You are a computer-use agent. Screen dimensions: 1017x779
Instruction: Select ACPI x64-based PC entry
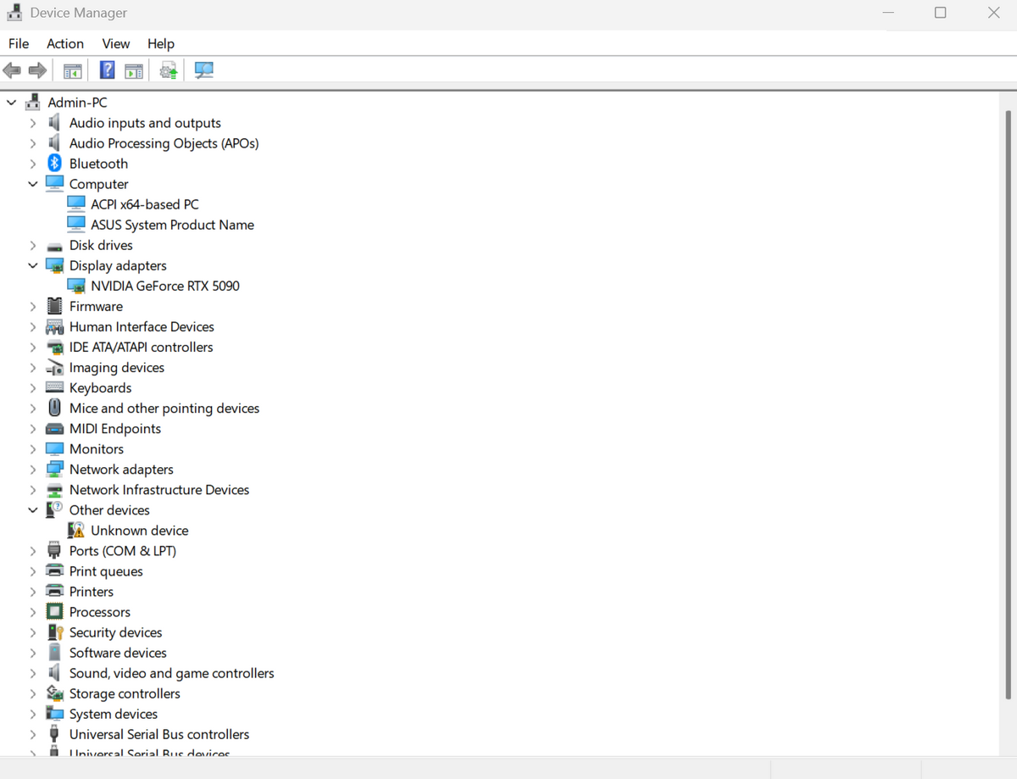click(x=145, y=204)
